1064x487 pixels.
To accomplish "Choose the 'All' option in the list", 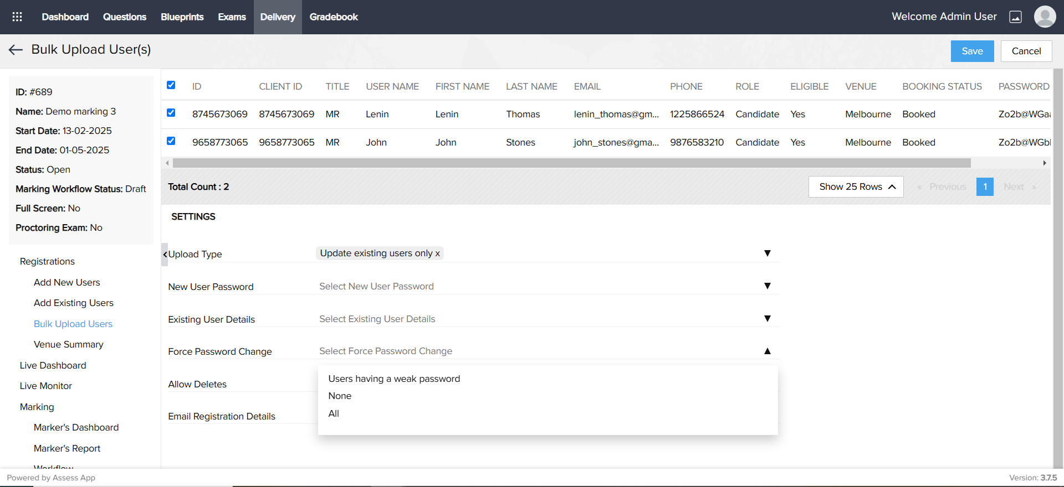I will (334, 413).
